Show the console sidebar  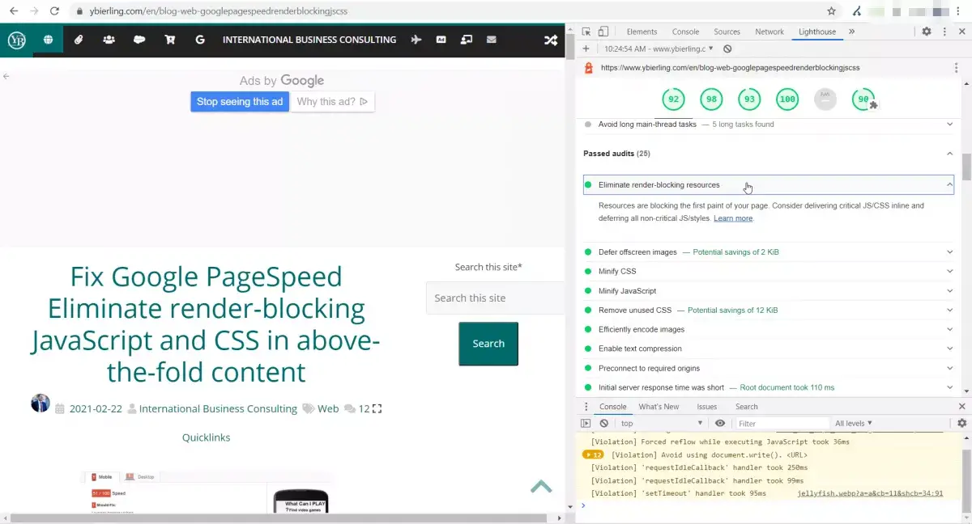pos(586,423)
